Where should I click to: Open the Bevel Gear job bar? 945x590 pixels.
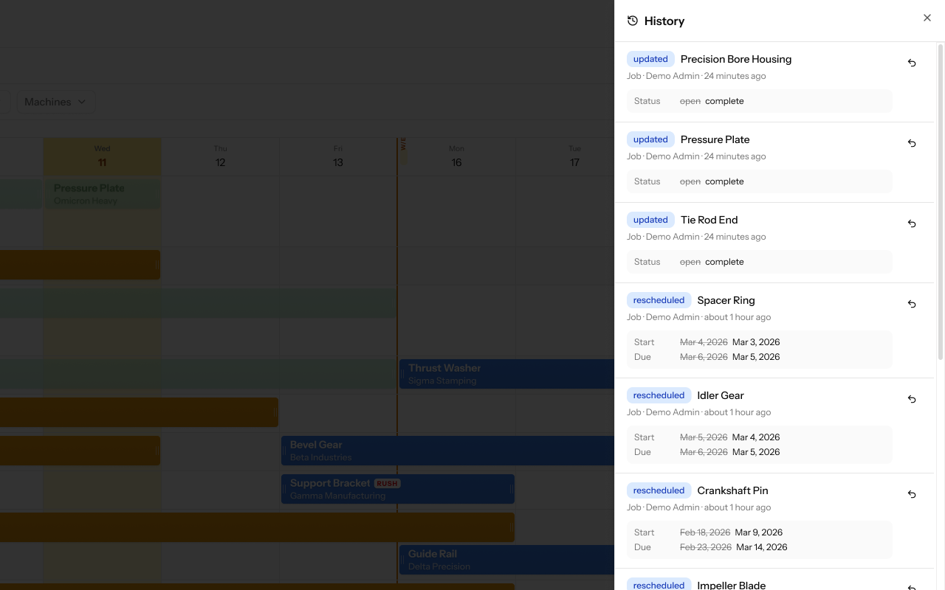tap(448, 451)
